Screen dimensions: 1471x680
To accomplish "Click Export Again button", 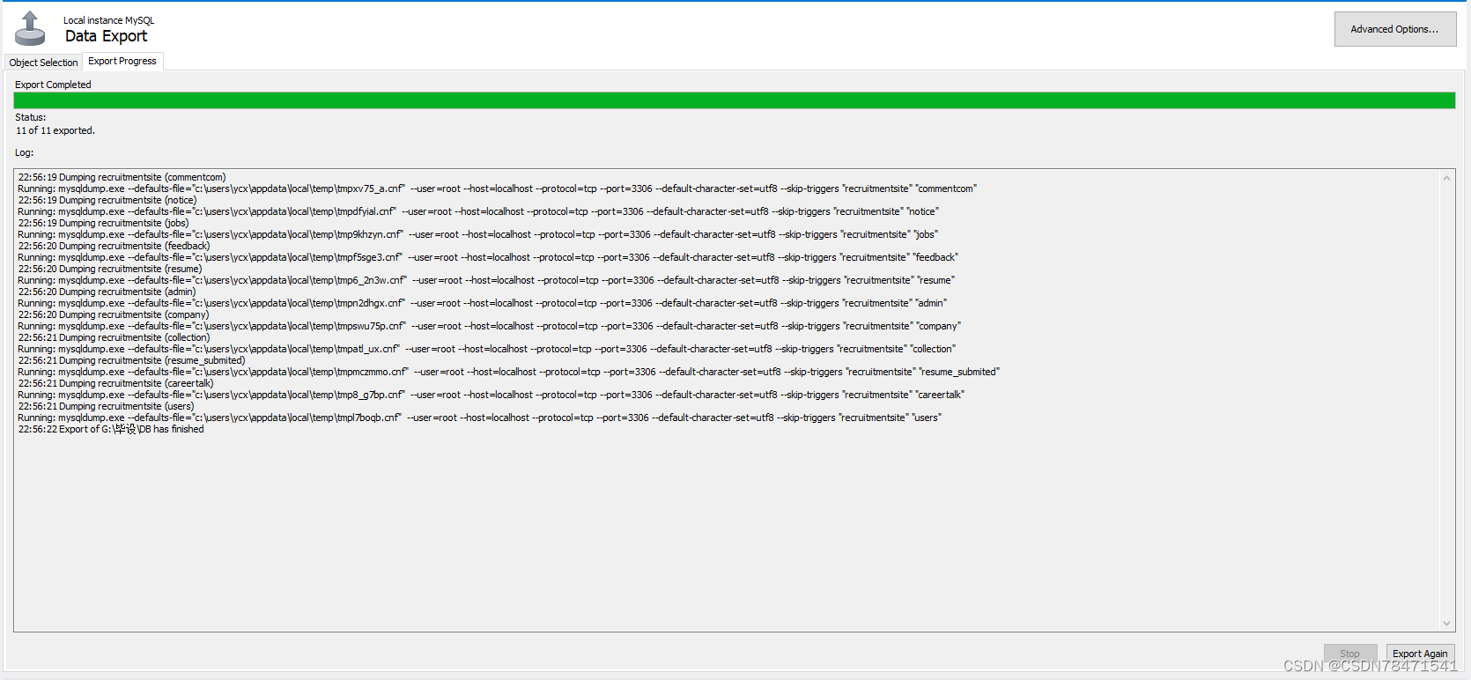I will [x=1420, y=654].
